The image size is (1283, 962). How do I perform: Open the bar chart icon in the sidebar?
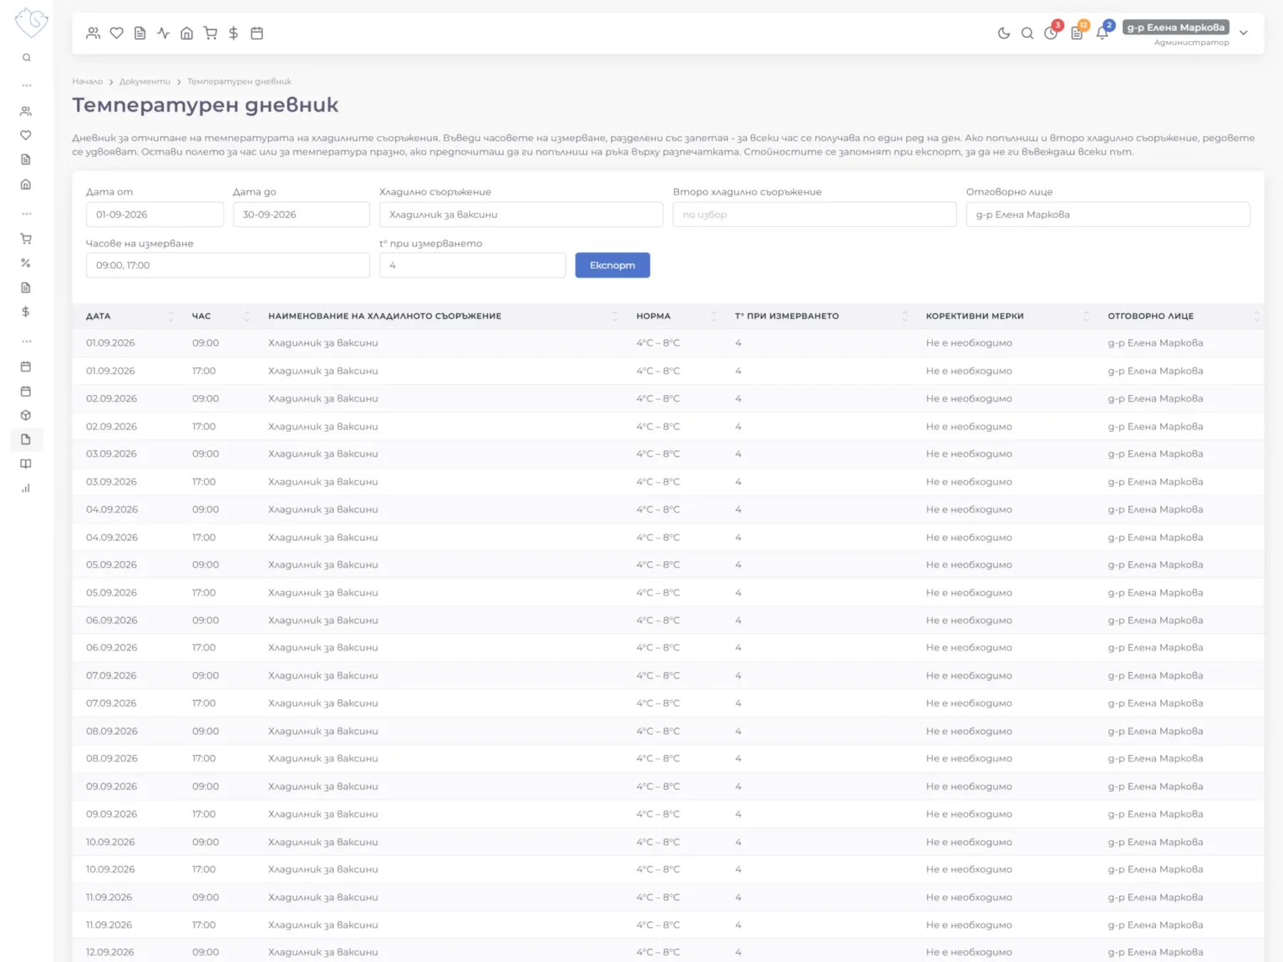tap(26, 489)
